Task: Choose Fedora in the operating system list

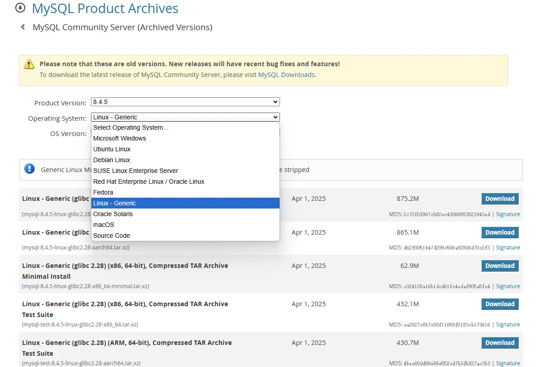Action: click(103, 192)
